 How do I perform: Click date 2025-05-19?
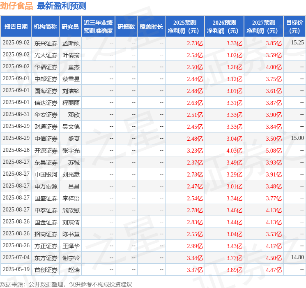pos(16,269)
